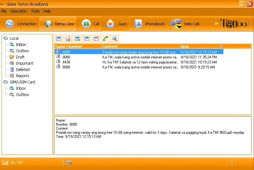Viewport: 254px width, 170px height.
Task: Click the Time column sort arrow
Action: 220,46
